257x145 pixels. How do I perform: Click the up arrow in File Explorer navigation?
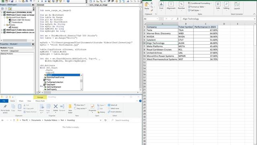click(14, 120)
